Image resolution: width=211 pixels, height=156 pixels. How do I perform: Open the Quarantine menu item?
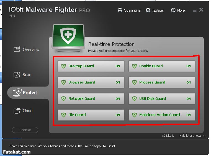[x=129, y=10]
